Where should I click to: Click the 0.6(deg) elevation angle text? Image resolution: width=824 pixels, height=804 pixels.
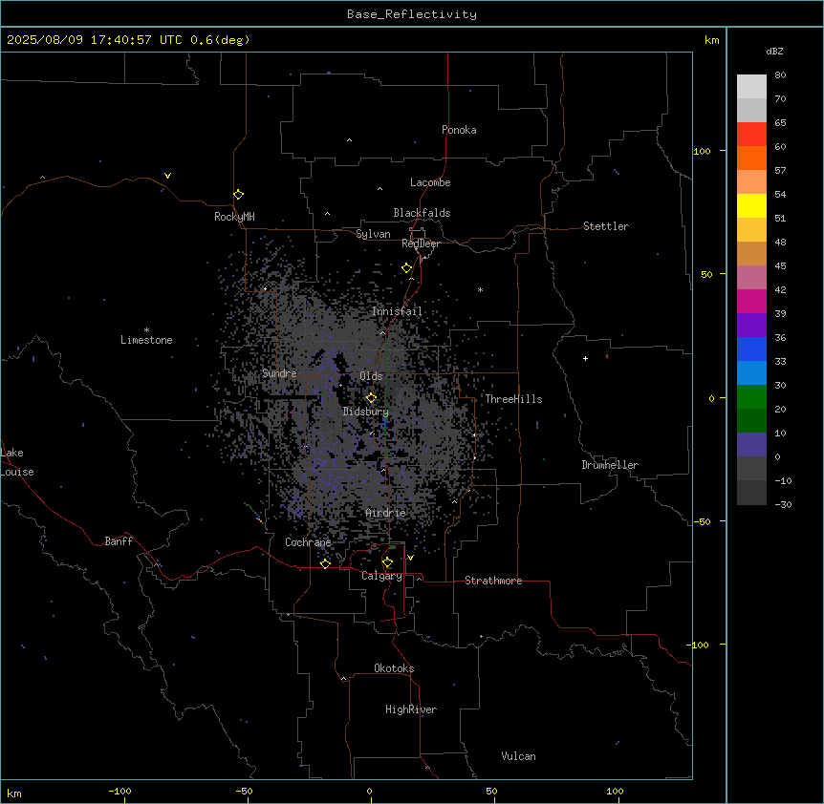(220, 40)
